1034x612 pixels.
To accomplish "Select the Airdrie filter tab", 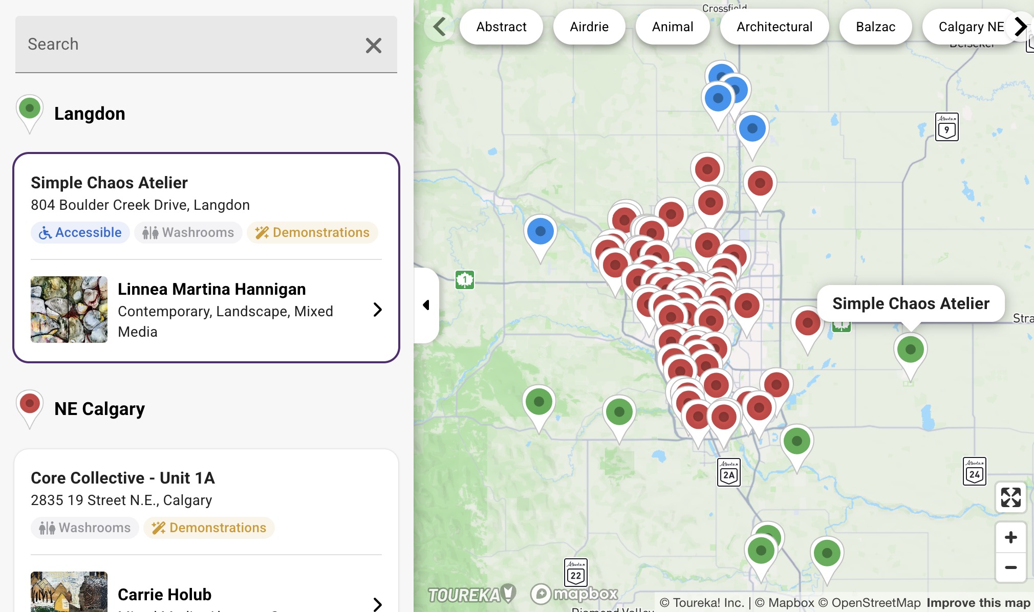I will coord(589,27).
